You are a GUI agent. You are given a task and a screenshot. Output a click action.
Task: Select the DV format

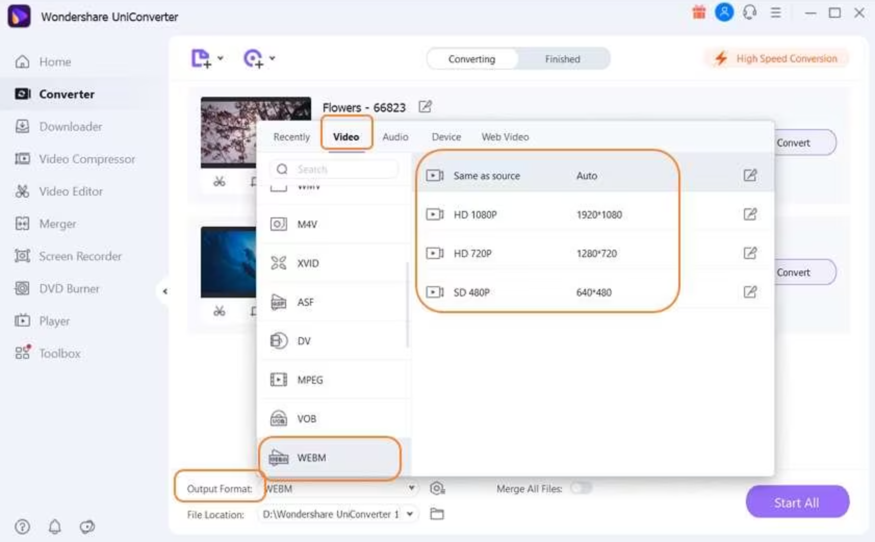pos(333,341)
